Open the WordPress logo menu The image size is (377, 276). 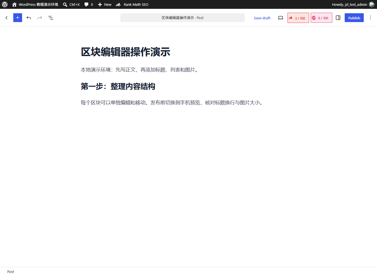click(x=5, y=4)
